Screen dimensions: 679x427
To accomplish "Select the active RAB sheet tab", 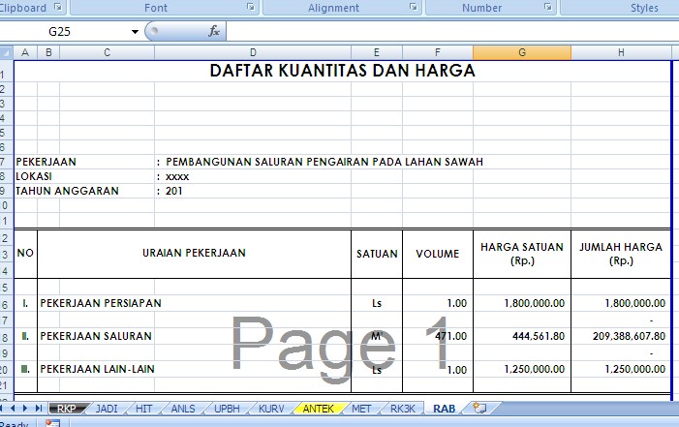I will [445, 409].
